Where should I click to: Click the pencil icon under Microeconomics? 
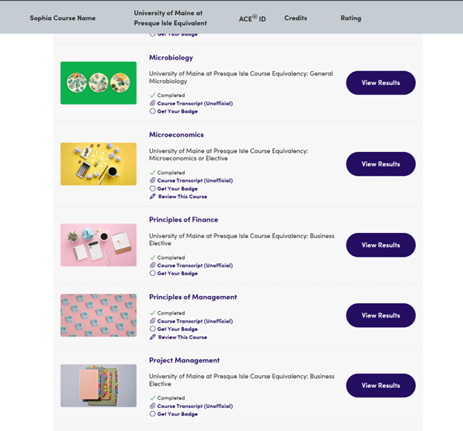[x=152, y=197]
